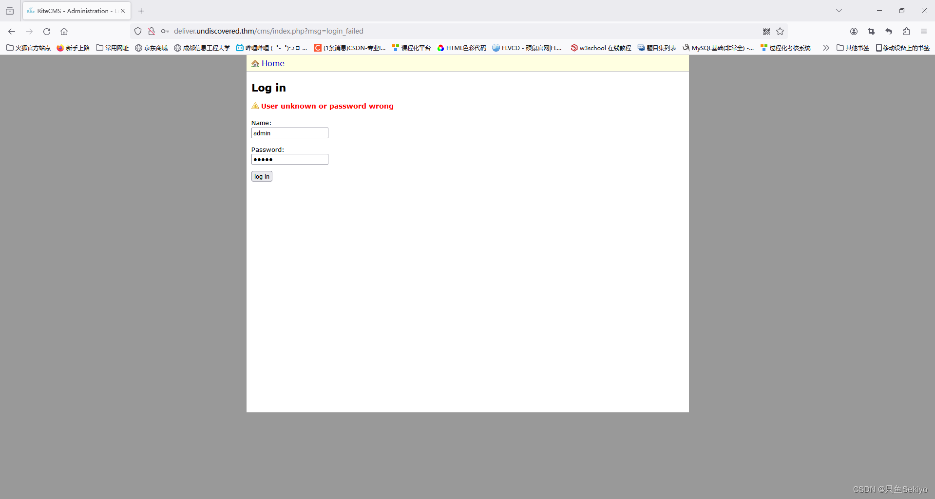935x499 pixels.
Task: Click the Name input field
Action: [x=290, y=133]
